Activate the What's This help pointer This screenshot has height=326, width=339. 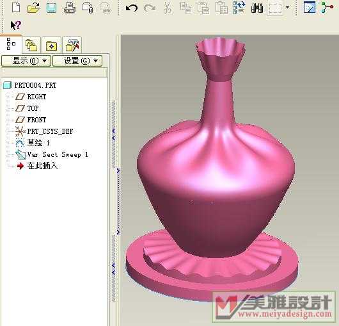tap(15, 26)
